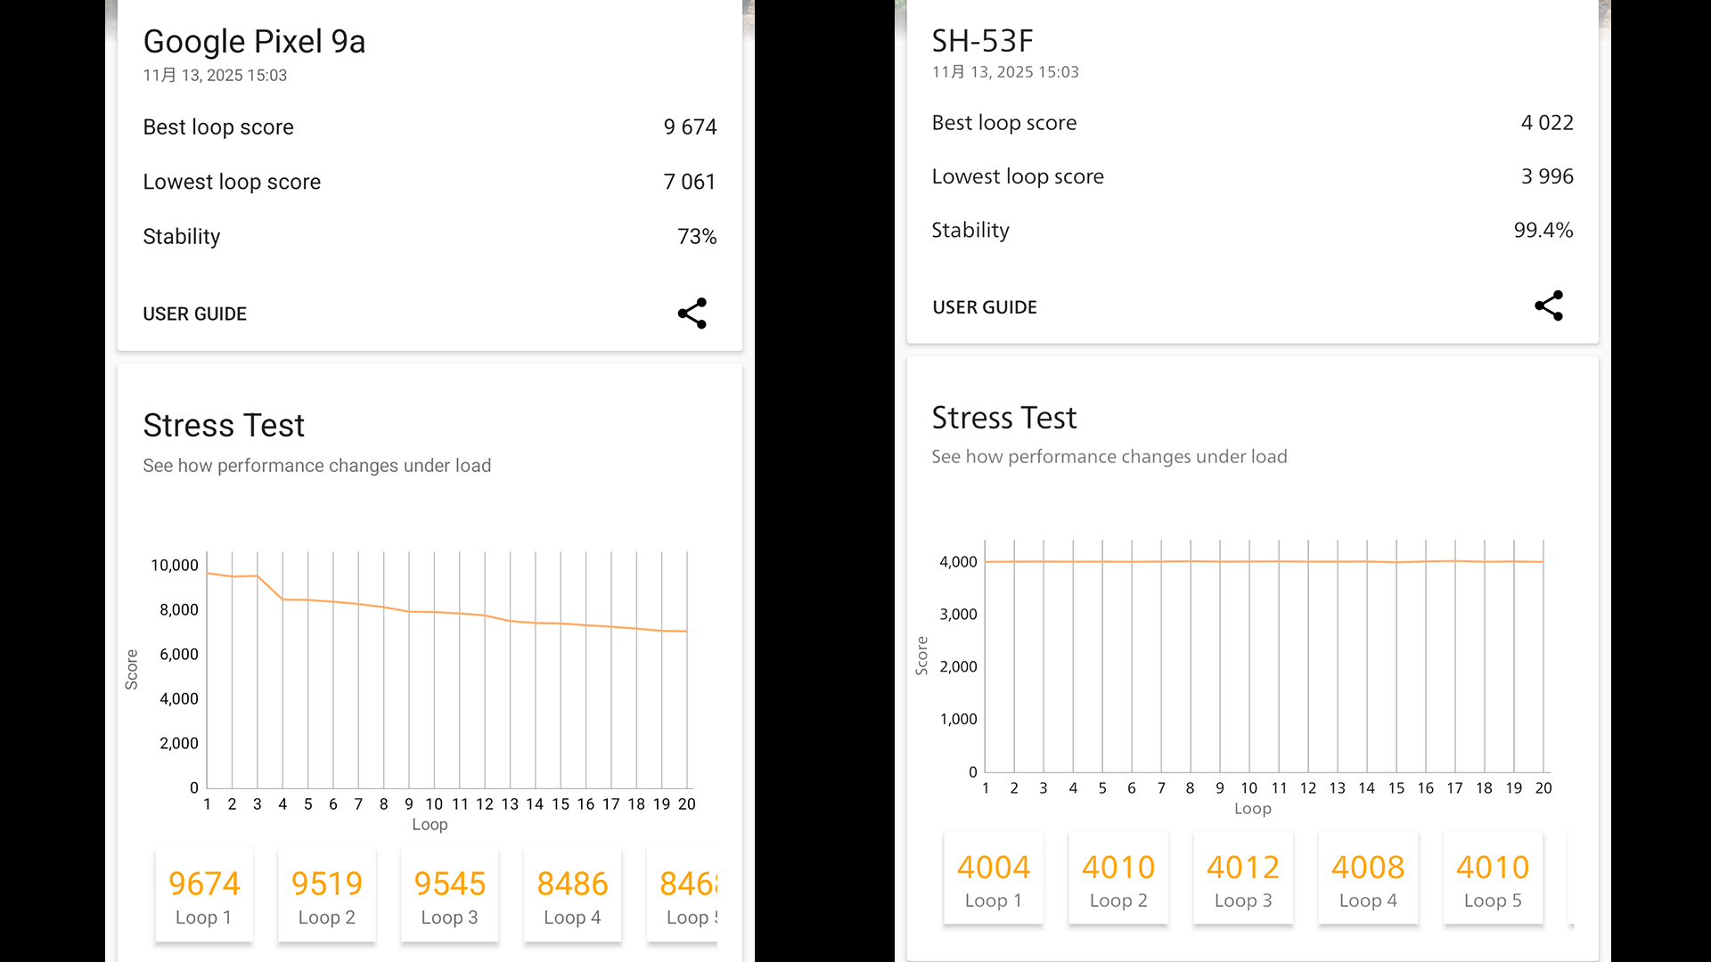Viewport: 1711px width, 962px height.
Task: Tap Google Pixel 9a device title
Action: (254, 42)
